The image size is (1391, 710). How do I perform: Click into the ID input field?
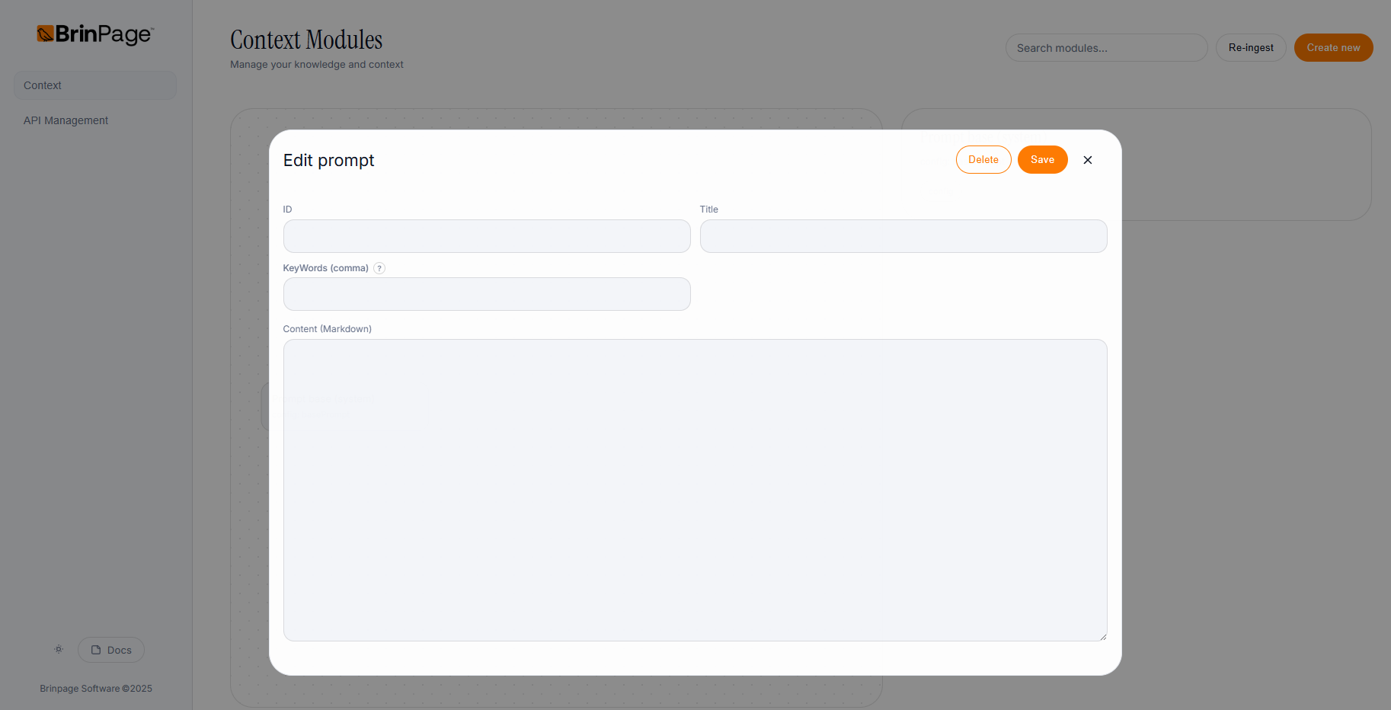point(487,236)
